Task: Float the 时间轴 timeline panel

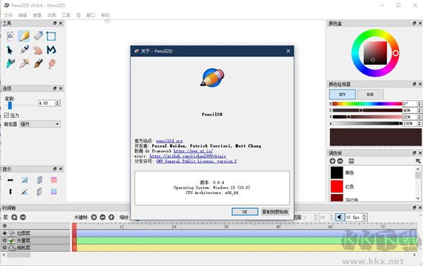Action: (x=415, y=207)
